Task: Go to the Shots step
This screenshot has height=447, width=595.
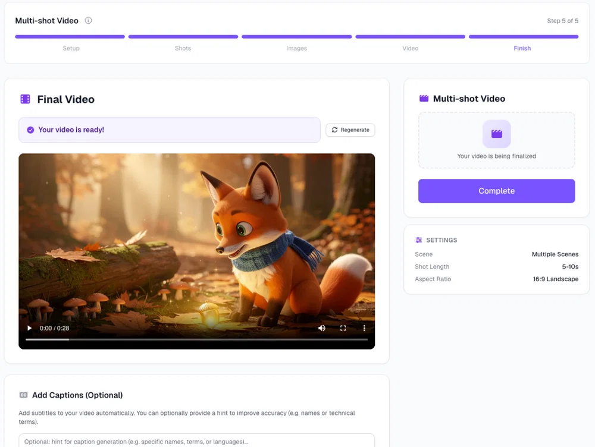Action: point(183,48)
